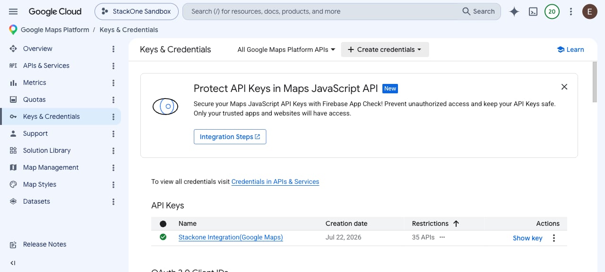Sort API keys by Creation date column

(346, 223)
